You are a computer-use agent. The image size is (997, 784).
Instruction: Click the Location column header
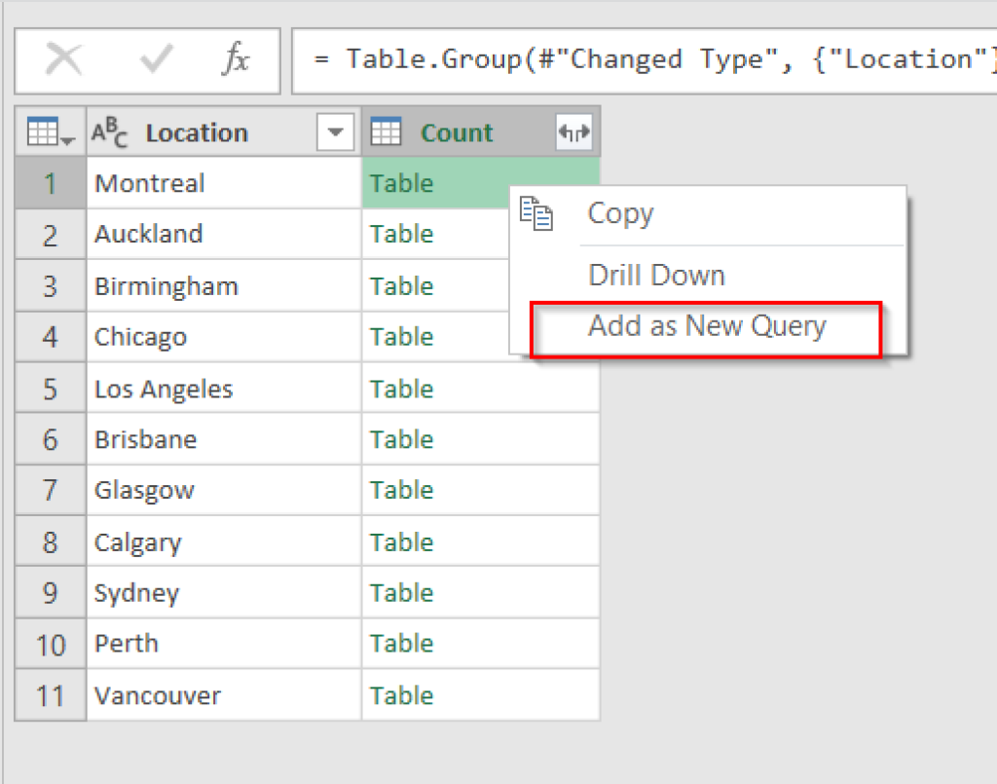pyautogui.click(x=197, y=133)
